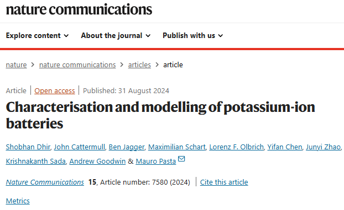The width and height of the screenshot is (344, 210).
Task: Open the Cite this article link
Action: click(224, 182)
